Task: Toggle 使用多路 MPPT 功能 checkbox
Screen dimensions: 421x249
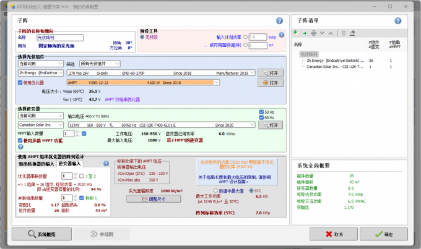Action: pyautogui.click(x=20, y=140)
